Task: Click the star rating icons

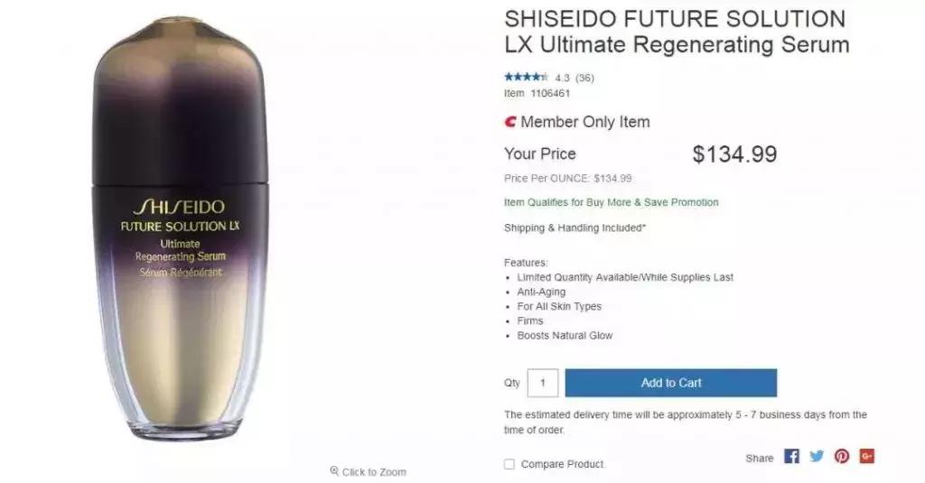Action: 526,78
